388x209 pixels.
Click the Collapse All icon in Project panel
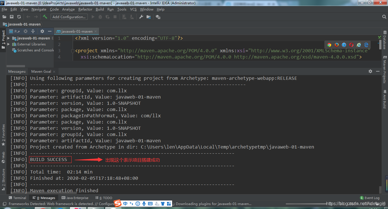point(33,31)
